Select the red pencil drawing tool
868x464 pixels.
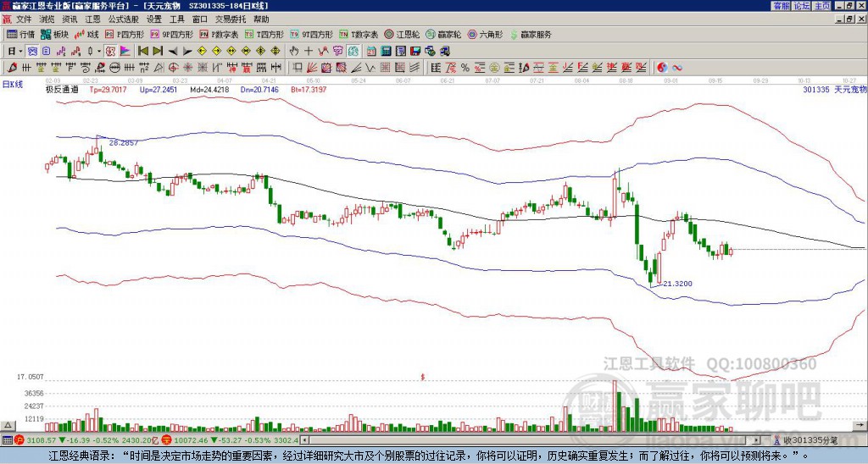click(x=12, y=68)
